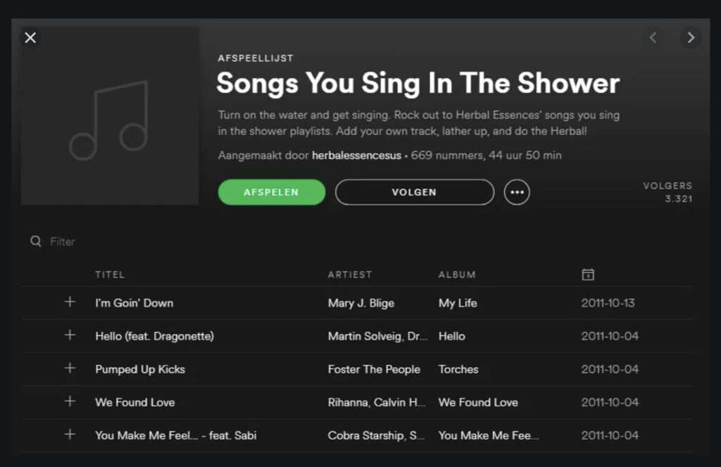
Task: Sort tracks by Album column header
Action: pos(457,274)
